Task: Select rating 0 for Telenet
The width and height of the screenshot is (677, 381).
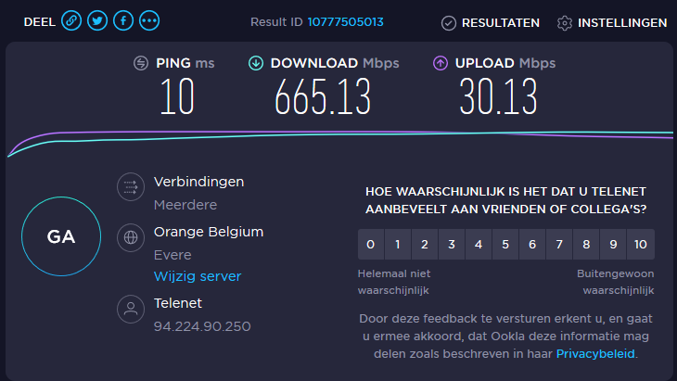Action: coord(371,245)
